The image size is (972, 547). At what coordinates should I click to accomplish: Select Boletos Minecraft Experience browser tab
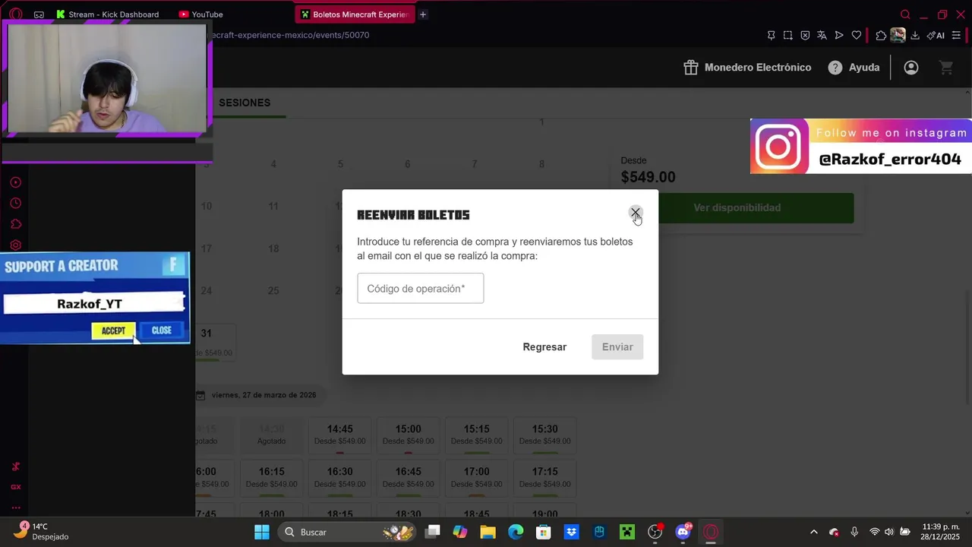355,14
